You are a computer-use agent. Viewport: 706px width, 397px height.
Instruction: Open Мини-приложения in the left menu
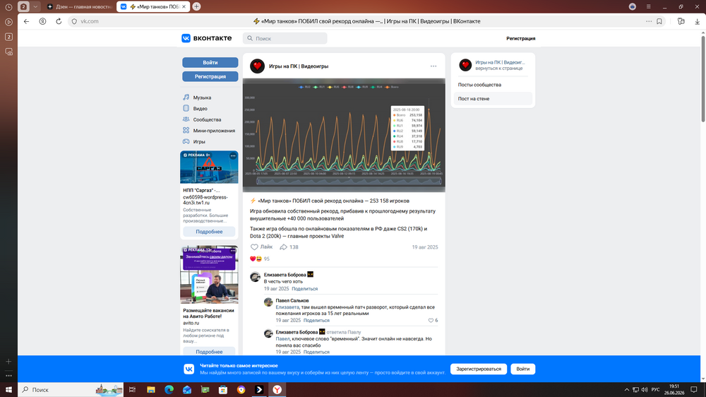[x=210, y=131]
